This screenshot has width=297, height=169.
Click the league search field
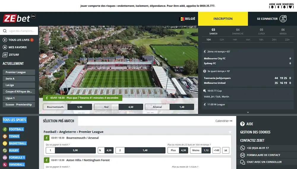[x=20, y=31]
